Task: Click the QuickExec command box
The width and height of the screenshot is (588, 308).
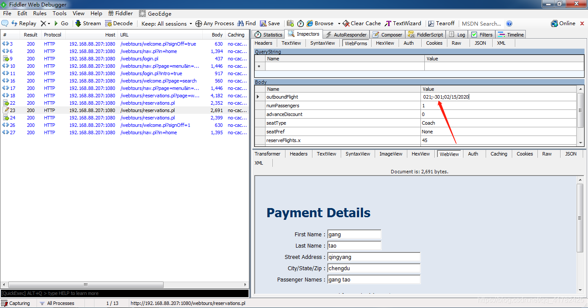Action: 124,294
